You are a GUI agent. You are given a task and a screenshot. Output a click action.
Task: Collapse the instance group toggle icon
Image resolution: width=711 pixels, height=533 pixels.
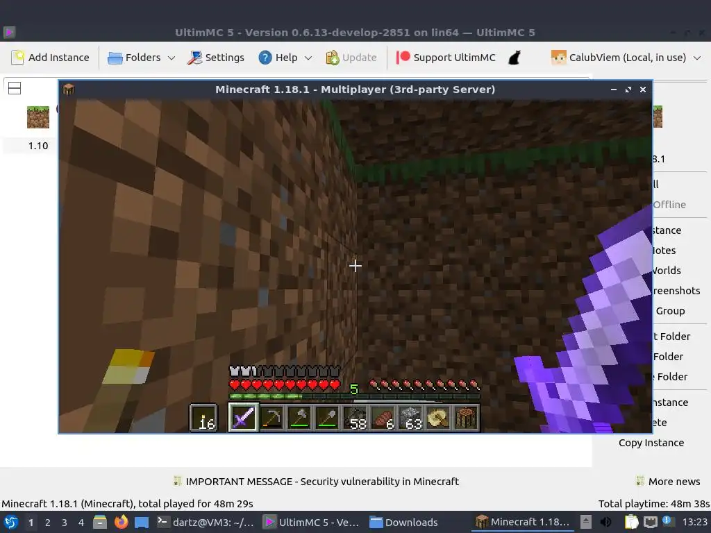(15, 88)
